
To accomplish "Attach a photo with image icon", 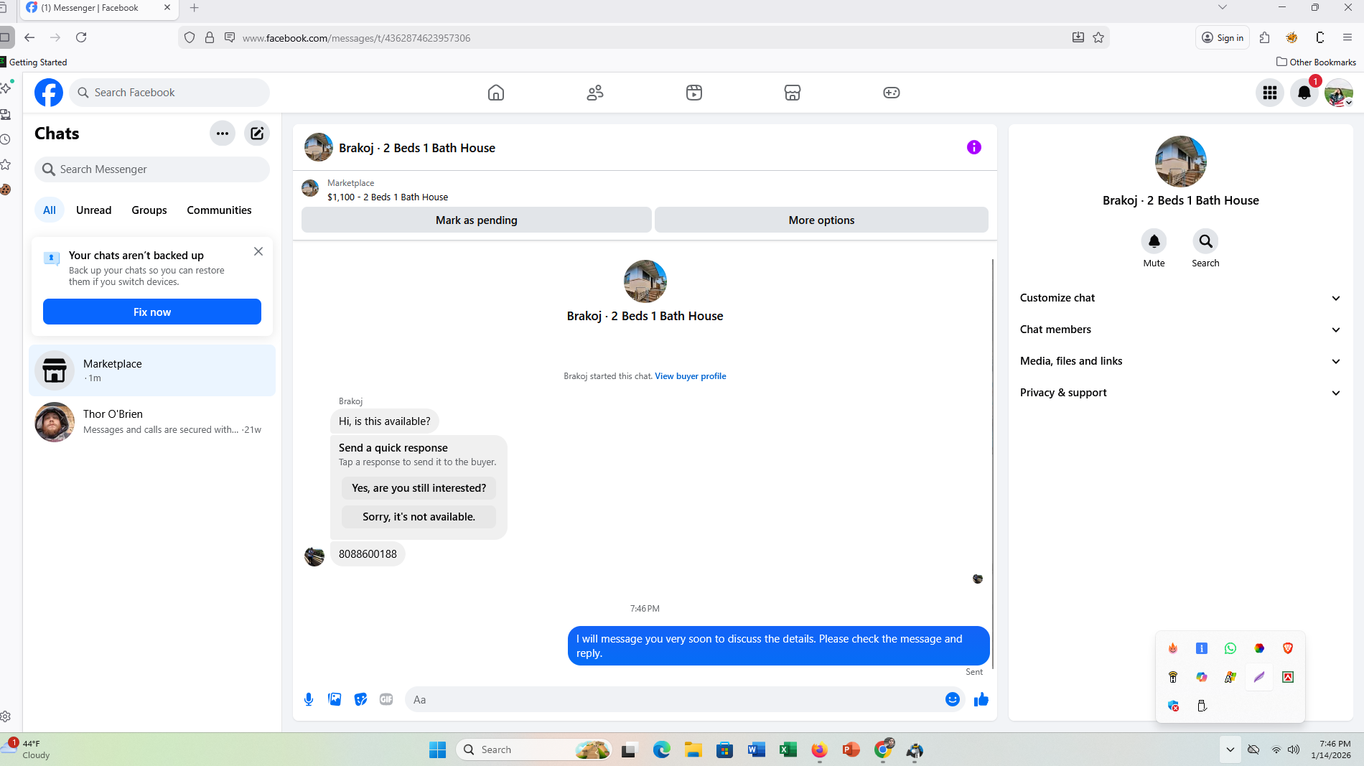I will [335, 699].
